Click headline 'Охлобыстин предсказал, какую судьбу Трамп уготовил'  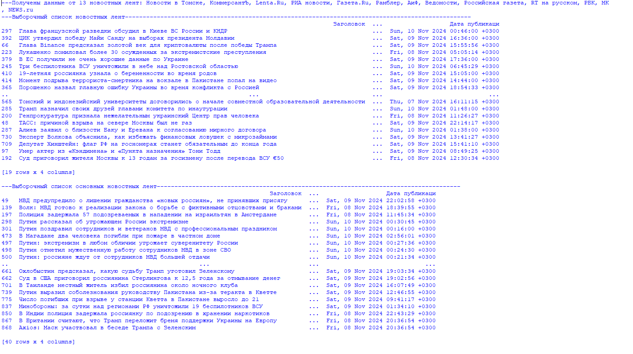(x=127, y=271)
